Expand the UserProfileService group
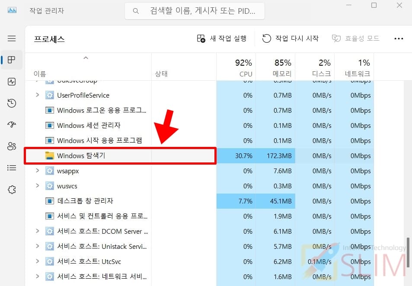This screenshot has width=412, height=286. click(37, 95)
